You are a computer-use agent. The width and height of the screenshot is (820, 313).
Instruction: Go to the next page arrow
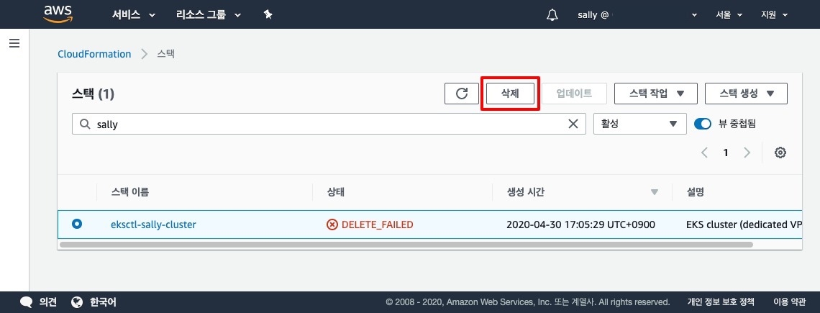[x=747, y=153]
